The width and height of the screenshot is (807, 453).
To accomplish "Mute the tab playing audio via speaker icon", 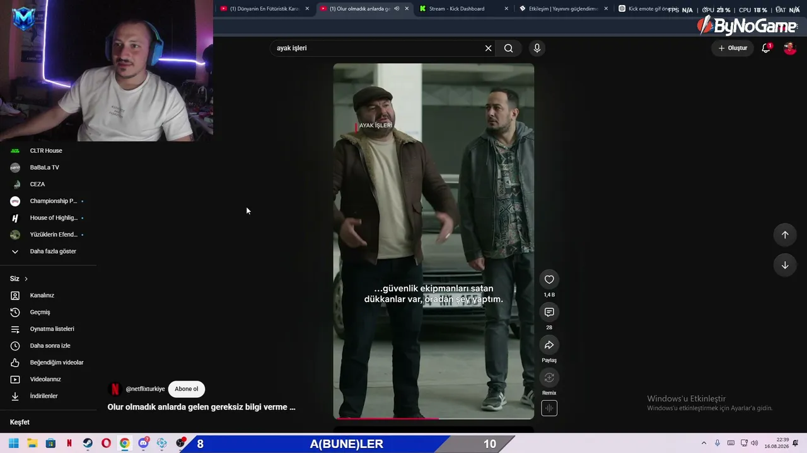I will click(397, 9).
